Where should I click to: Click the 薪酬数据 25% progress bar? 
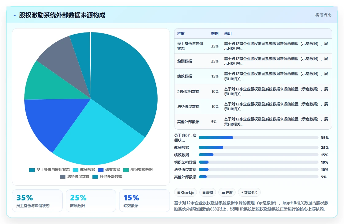258,148
